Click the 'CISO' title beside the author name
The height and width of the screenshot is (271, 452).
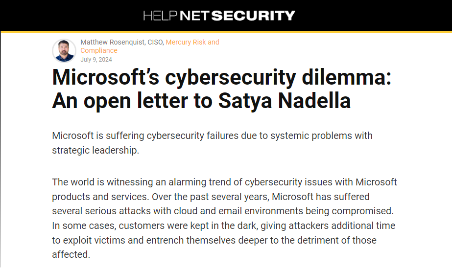[155, 42]
